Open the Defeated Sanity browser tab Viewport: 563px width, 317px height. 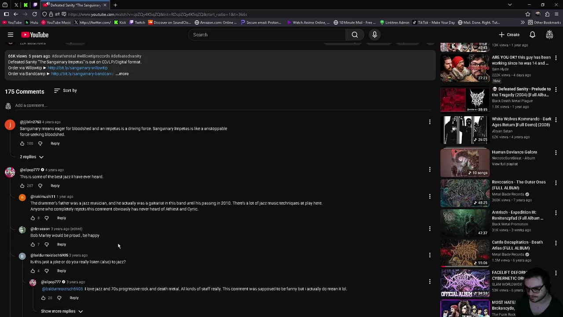(x=75, y=5)
